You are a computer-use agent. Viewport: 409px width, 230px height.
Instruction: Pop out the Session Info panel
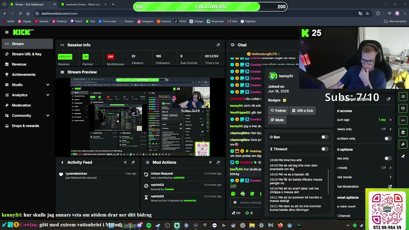tap(218, 45)
